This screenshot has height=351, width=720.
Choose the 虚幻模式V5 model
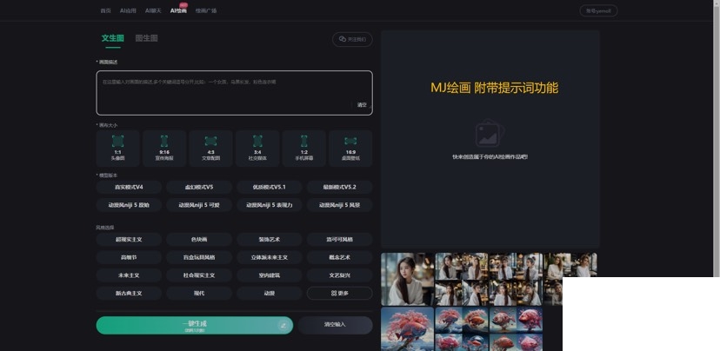[199, 187]
